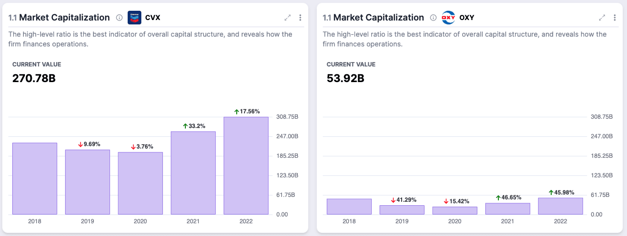Select the CVX 2022 bar
627x236 pixels.
click(x=246, y=165)
